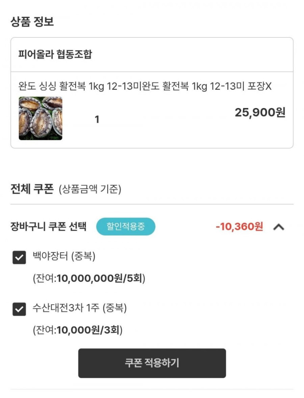
Task: Tap the 할인적용중 badge
Action: pyautogui.click(x=126, y=227)
